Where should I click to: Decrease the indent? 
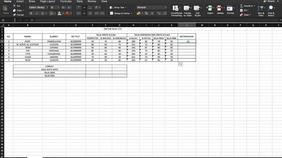click(96, 13)
